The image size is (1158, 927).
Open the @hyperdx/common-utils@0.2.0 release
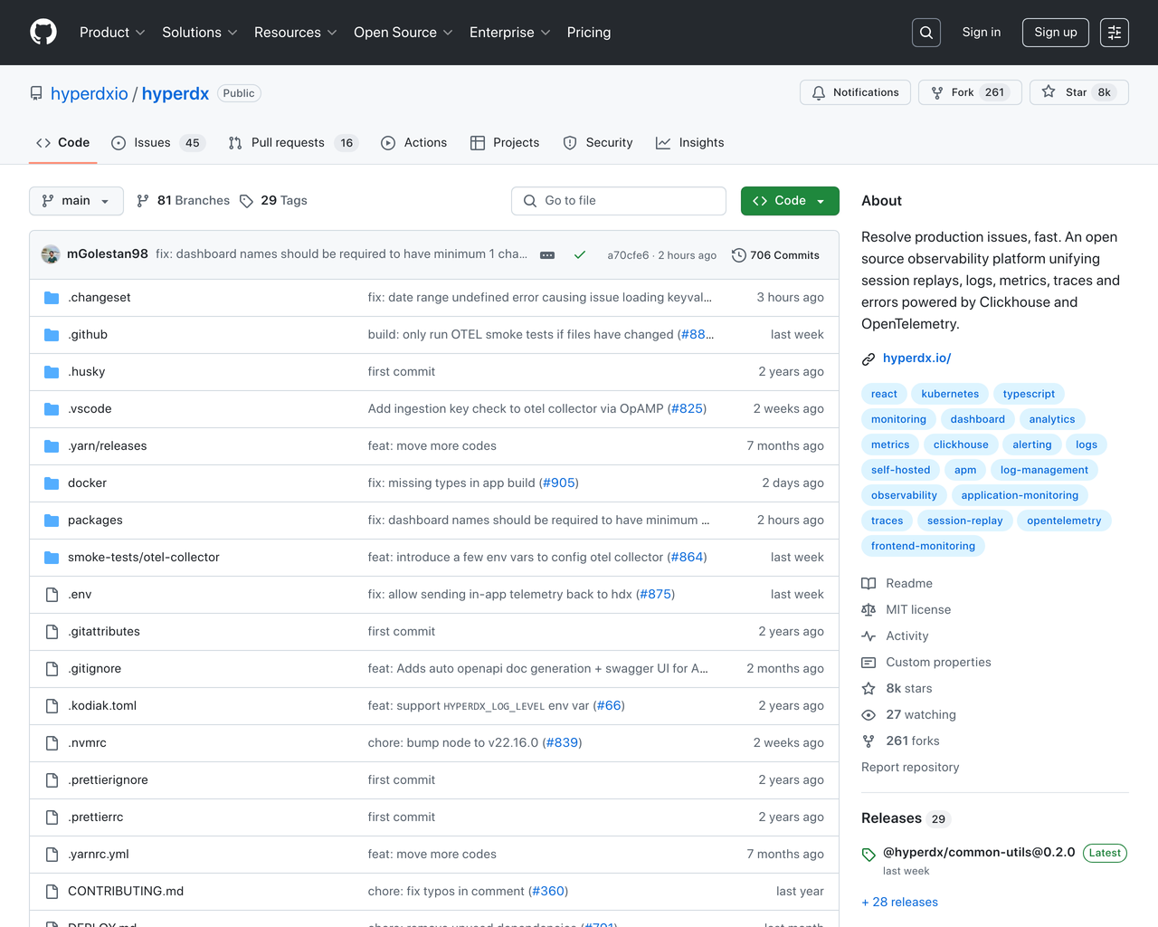[x=979, y=853]
